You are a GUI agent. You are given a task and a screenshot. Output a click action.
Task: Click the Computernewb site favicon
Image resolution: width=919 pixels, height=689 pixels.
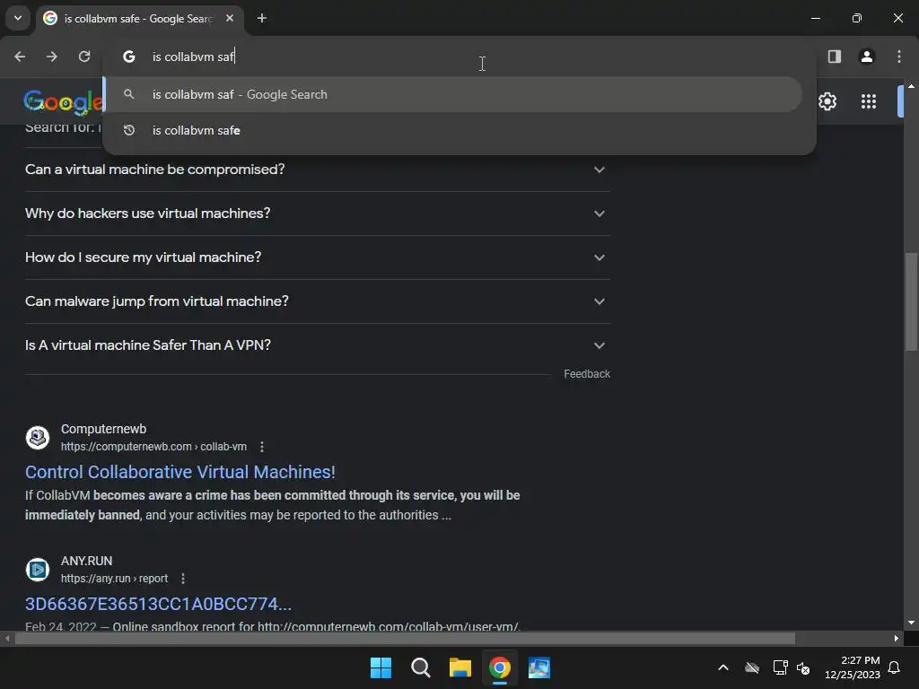(x=38, y=438)
